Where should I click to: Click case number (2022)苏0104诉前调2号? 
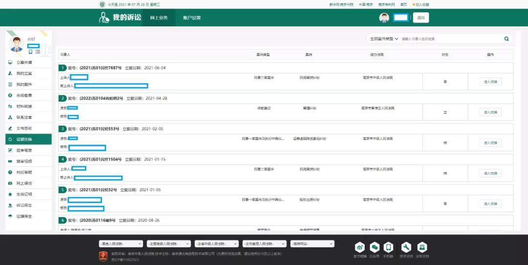point(101,99)
